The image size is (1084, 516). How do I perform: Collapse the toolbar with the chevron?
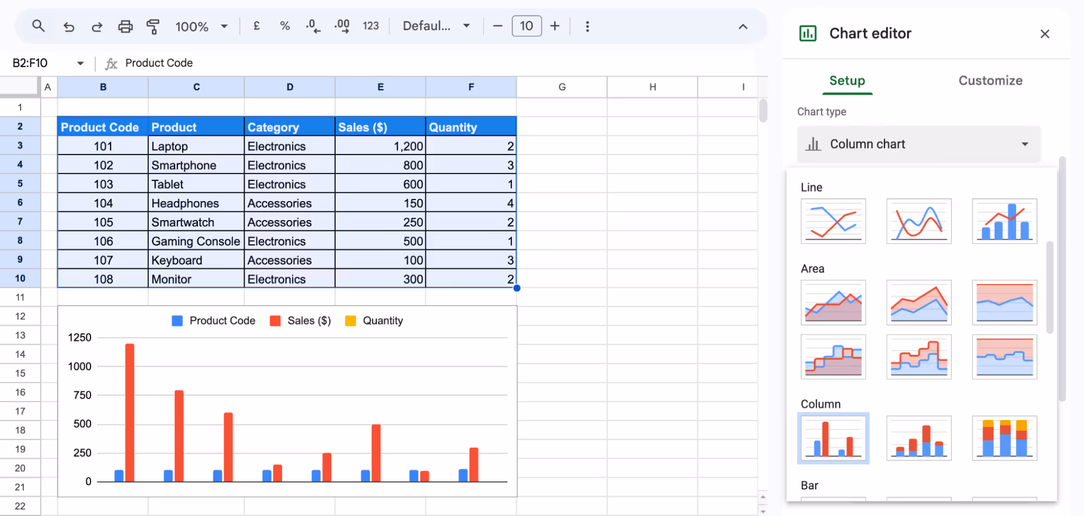tap(742, 25)
